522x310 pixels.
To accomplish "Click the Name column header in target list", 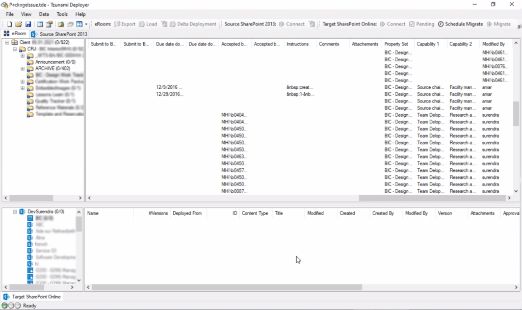I will click(109, 213).
